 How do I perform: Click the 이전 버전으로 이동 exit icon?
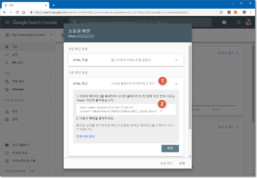pos(7,161)
